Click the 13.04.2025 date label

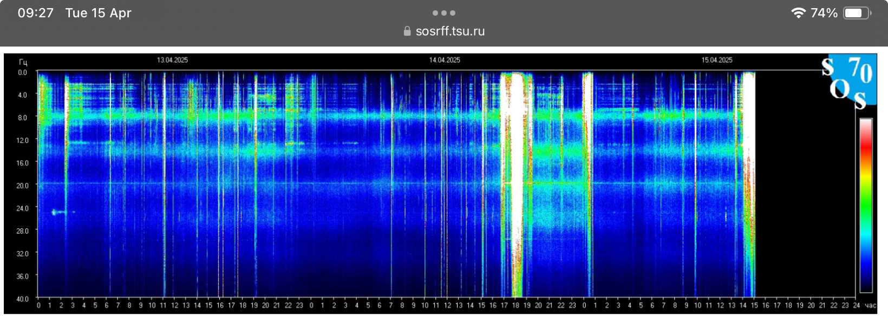173,60
